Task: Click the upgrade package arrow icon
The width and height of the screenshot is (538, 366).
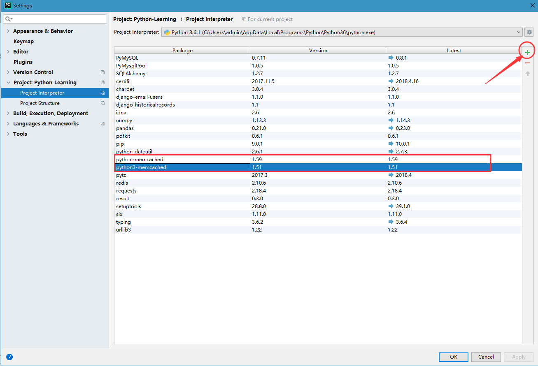Action: point(527,74)
